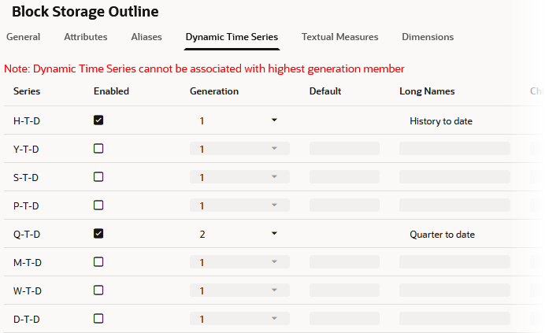Select the H-T-D series label

[27, 121]
